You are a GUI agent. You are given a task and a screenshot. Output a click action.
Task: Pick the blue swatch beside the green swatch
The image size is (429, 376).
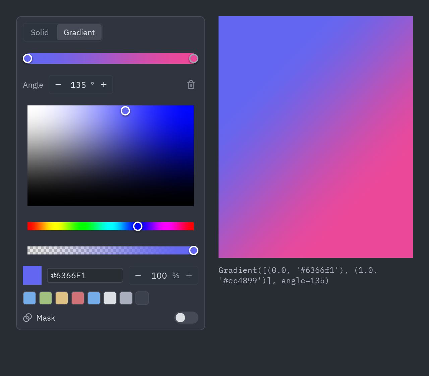29,298
